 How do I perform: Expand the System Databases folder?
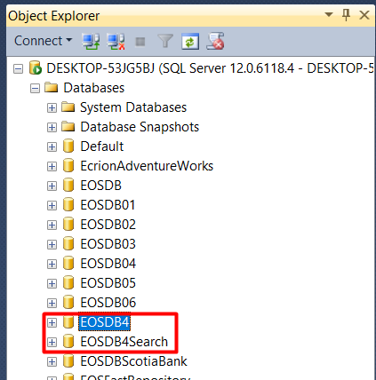tap(52, 107)
